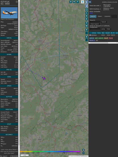Switch to the Filters tab
Screen dimensions: 118x157
pos(100,16)
